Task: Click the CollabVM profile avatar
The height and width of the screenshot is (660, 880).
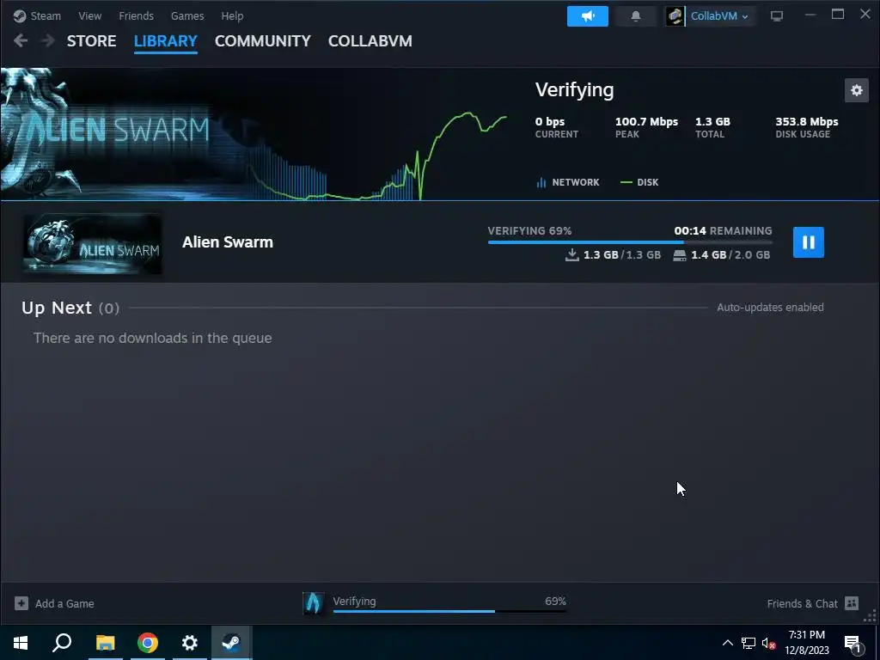Action: [675, 16]
